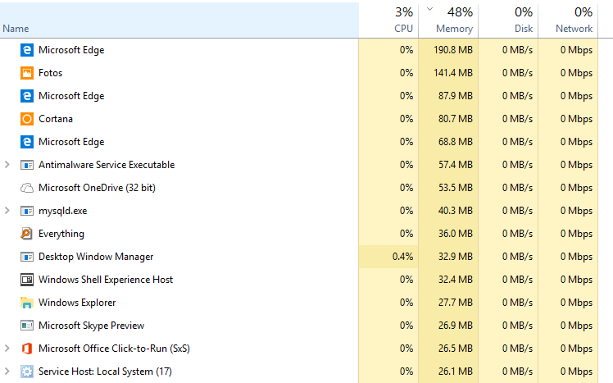Click the 36.0 MB memory value

456,234
